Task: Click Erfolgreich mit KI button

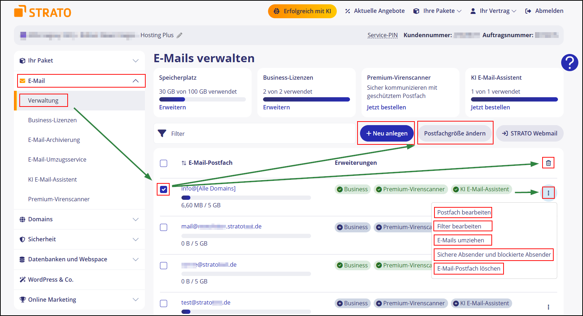Action: [302, 11]
